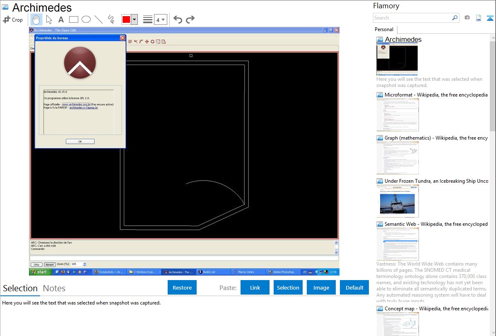This screenshot has width=496, height=336.
Task: Pick the ellipse shape tool
Action: click(x=86, y=19)
